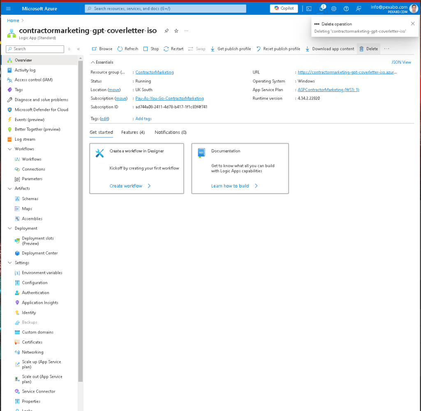Open JSON View
This screenshot has width=421, height=411.
coord(401,62)
